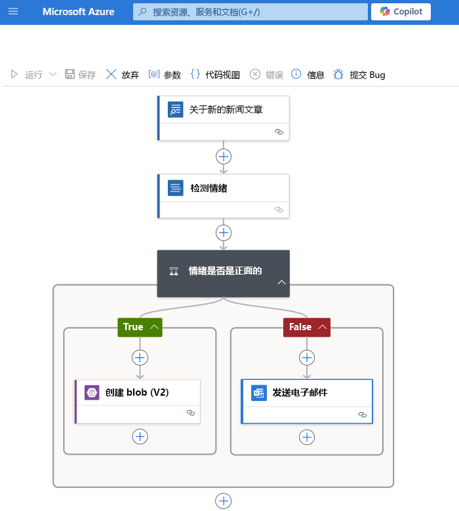Add step after 关于新的新闻文章 trigger
Image resolution: width=459 pixels, height=511 pixels.
tap(224, 157)
